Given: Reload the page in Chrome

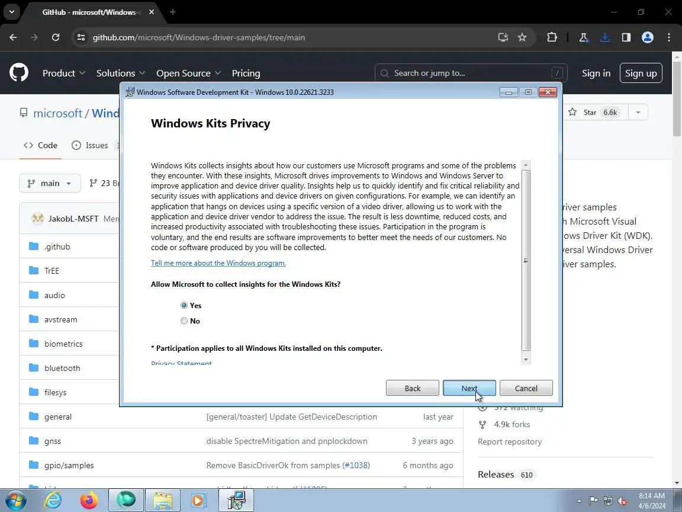Looking at the screenshot, I should coord(56,37).
